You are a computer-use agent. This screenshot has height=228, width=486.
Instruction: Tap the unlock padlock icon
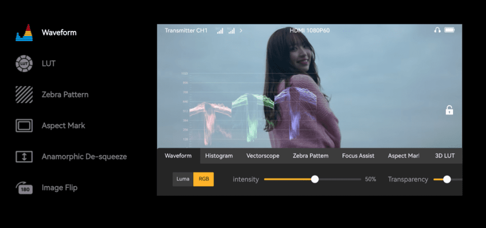click(x=449, y=110)
